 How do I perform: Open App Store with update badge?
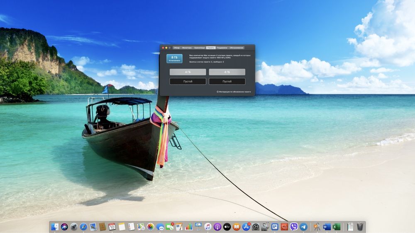(x=246, y=227)
